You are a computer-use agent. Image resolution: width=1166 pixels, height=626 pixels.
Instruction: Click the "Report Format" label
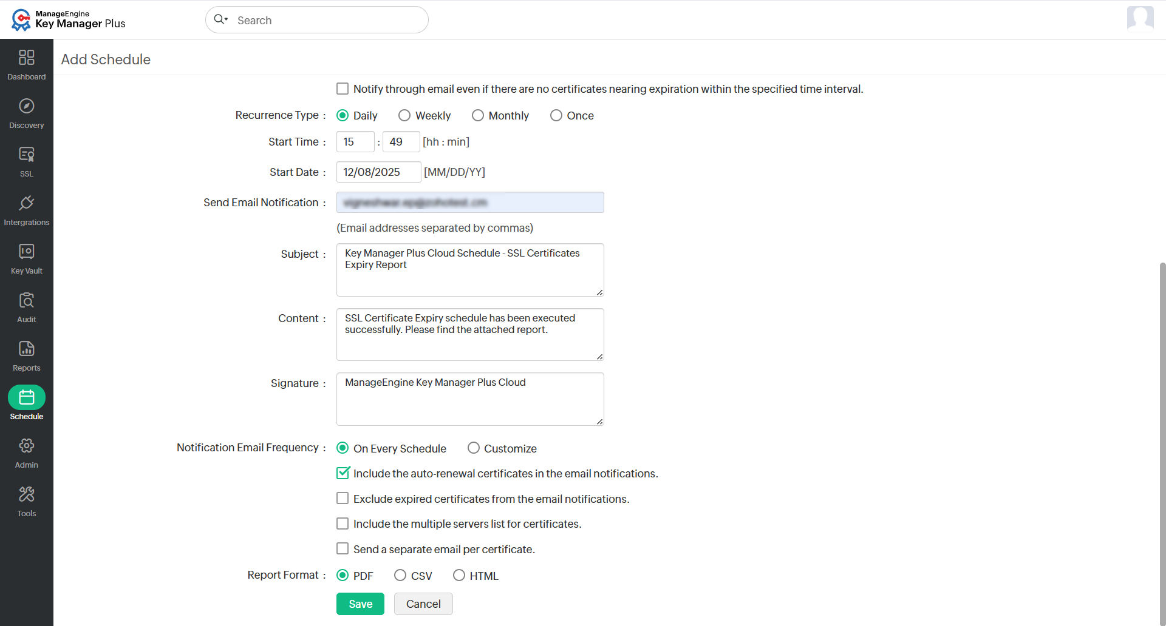283,575
